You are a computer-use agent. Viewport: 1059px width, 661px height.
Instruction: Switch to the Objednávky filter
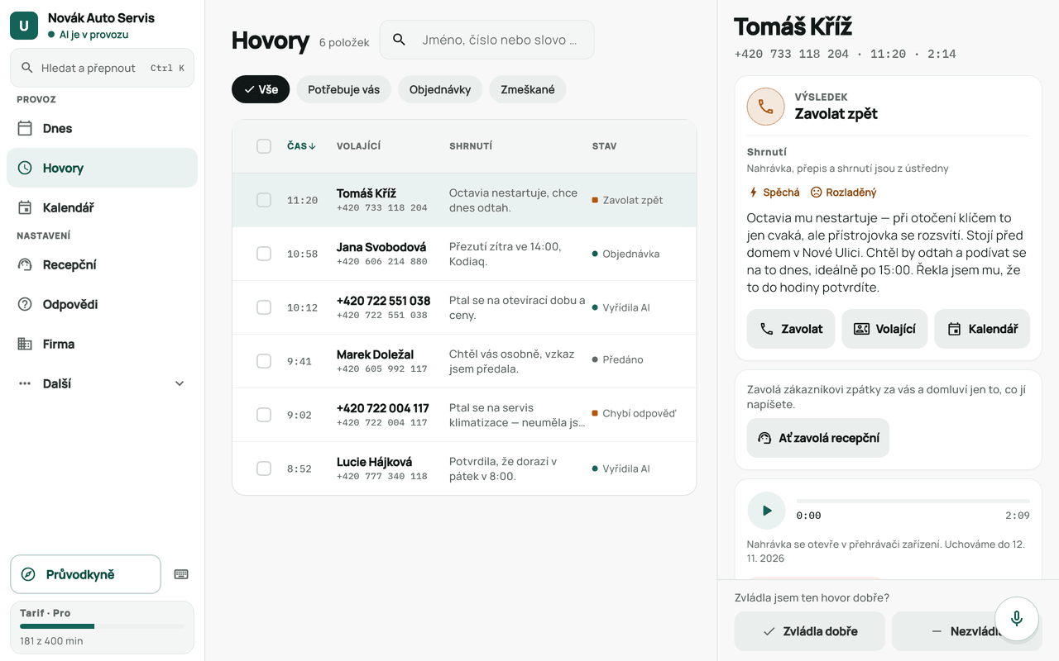[x=440, y=89]
